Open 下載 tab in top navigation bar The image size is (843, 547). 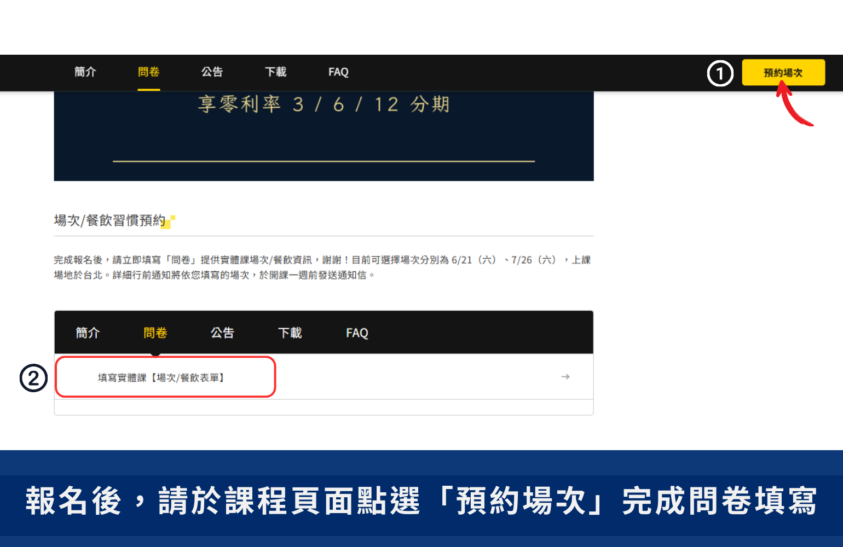coord(275,72)
